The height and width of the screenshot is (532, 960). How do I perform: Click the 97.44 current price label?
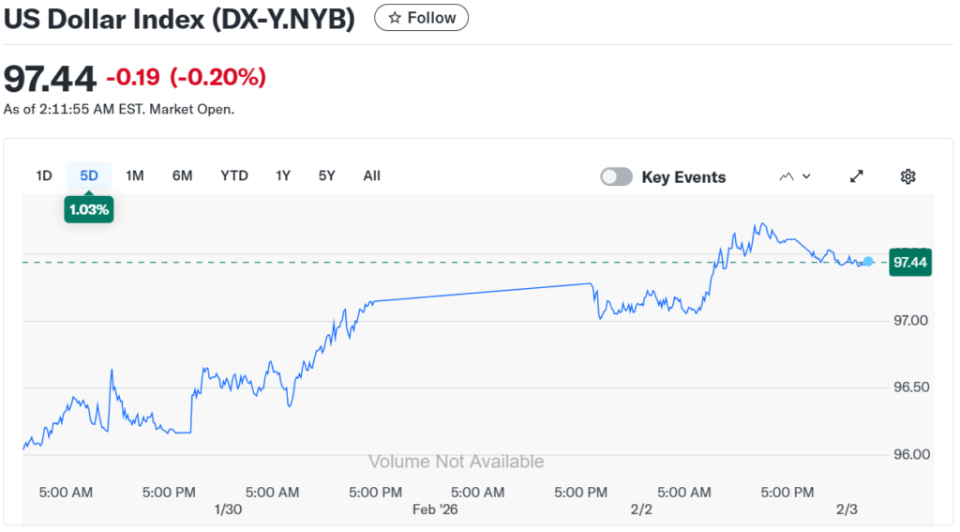tap(910, 262)
